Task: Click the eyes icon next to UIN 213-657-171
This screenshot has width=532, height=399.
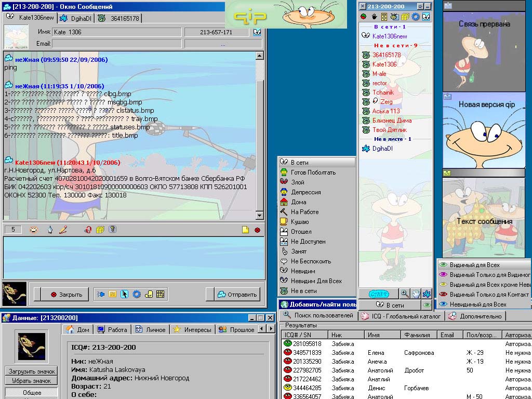Action: click(257, 32)
